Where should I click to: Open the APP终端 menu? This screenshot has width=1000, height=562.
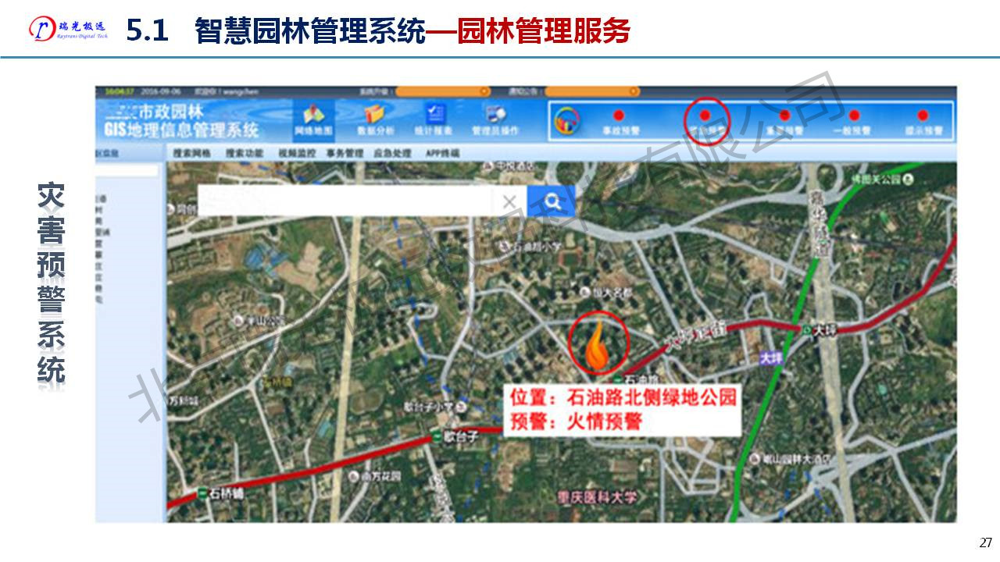(x=442, y=154)
